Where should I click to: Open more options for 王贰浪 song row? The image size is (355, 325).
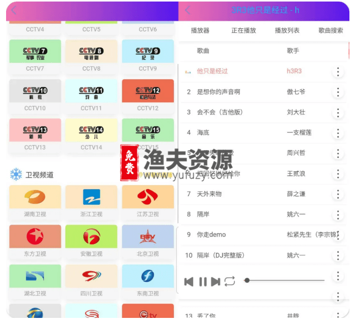pyautogui.click(x=338, y=174)
